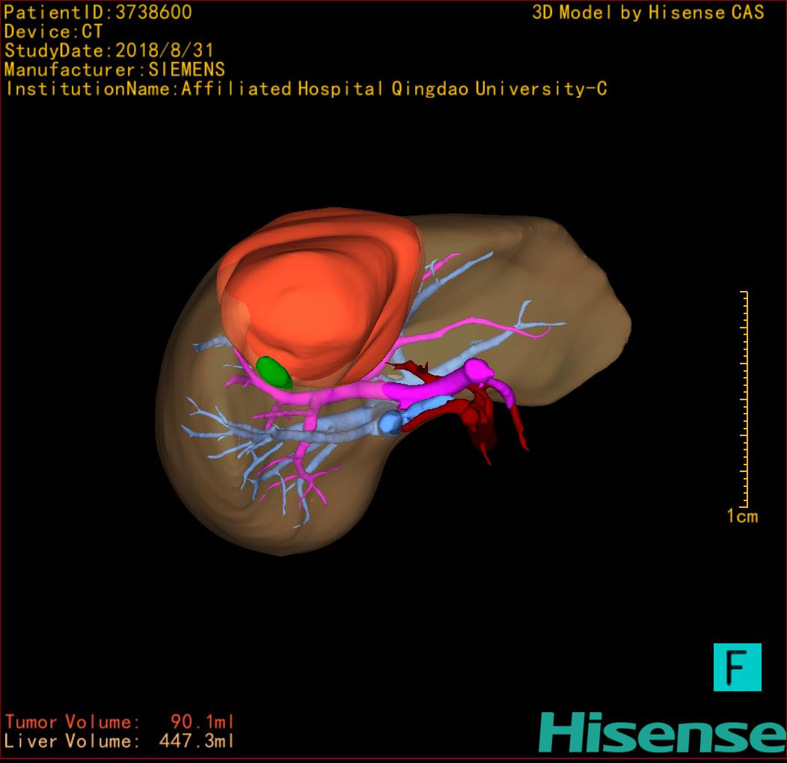Click the Device:CT label
The image size is (787, 763).
click(53, 31)
